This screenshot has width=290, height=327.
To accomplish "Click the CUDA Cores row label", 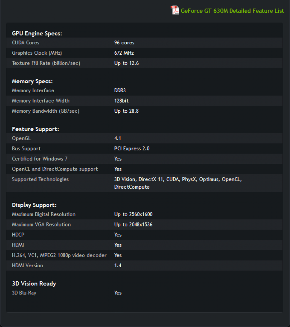I will coord(26,42).
